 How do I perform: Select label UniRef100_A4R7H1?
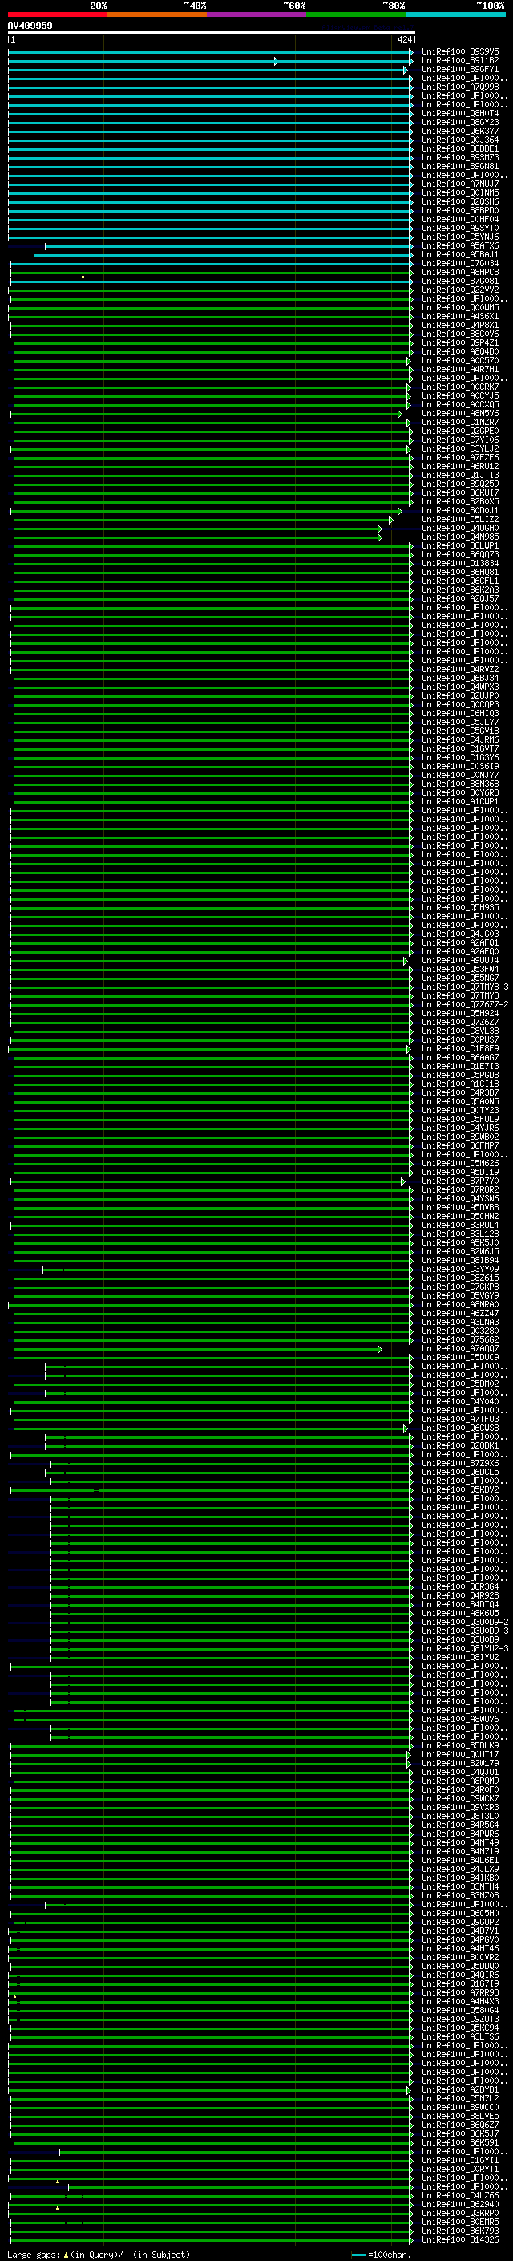tap(460, 369)
